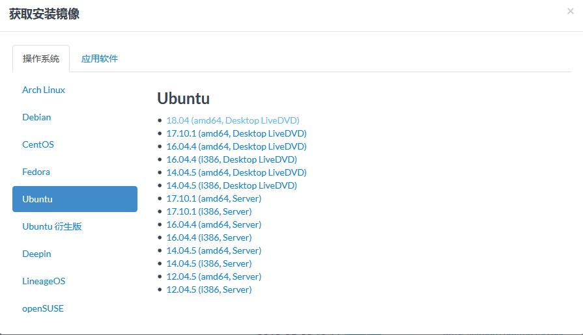Download 17.10.1 (i386, Server)

coord(209,211)
